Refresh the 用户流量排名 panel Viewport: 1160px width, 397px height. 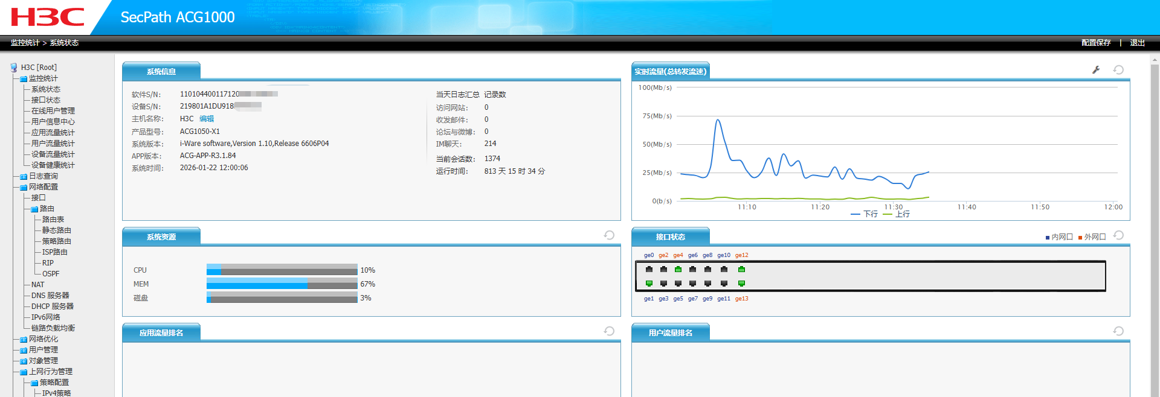tap(1118, 331)
